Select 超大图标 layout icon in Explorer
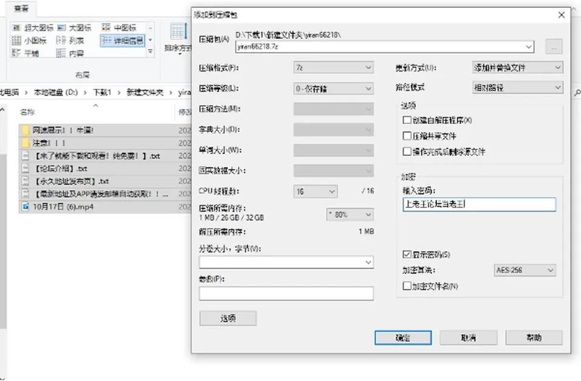 [x=16, y=28]
